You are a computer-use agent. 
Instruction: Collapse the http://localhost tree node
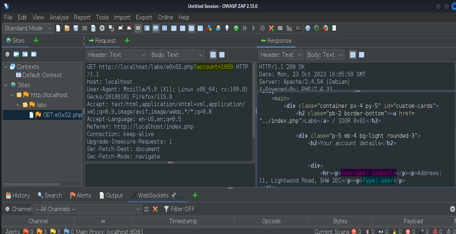click(12, 95)
